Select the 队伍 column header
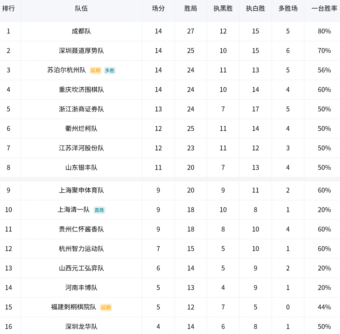The height and width of the screenshot is (334, 340). [x=81, y=9]
